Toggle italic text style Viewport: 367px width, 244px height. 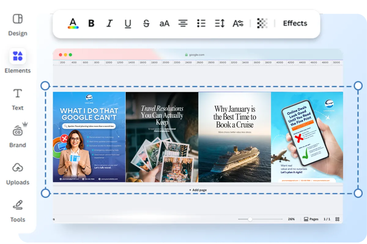[x=109, y=24]
